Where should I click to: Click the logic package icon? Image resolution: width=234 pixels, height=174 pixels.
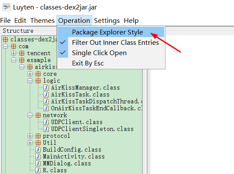38,81
